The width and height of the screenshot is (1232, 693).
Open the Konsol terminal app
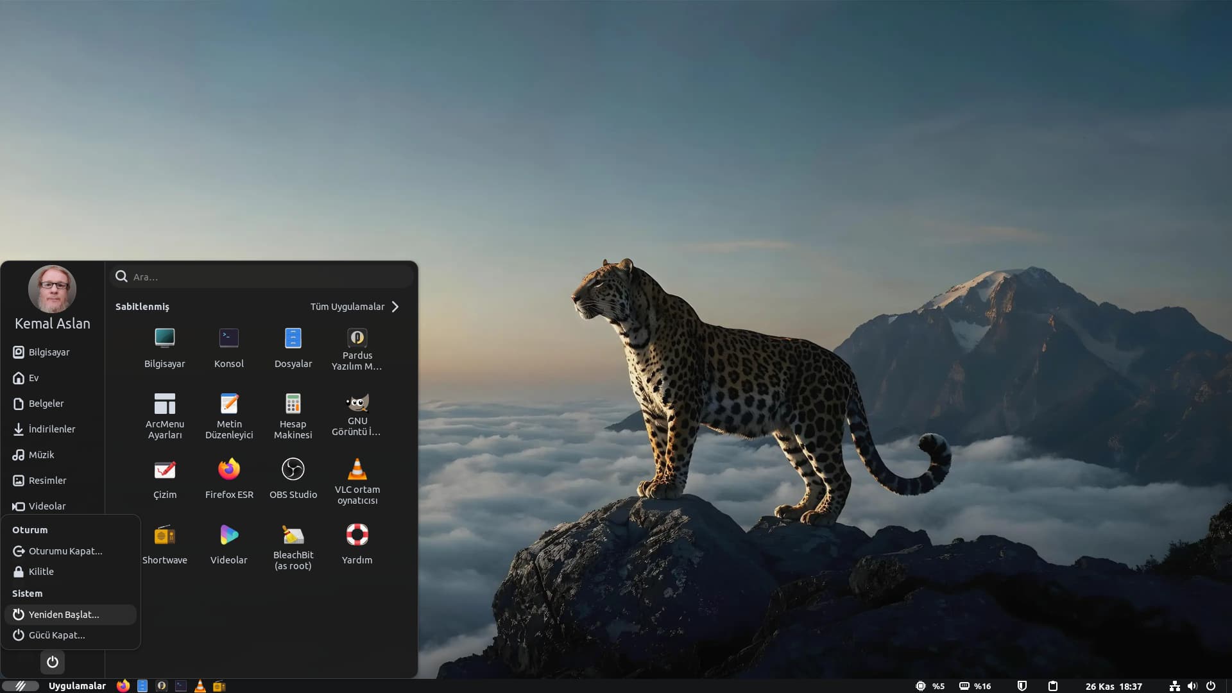click(228, 347)
